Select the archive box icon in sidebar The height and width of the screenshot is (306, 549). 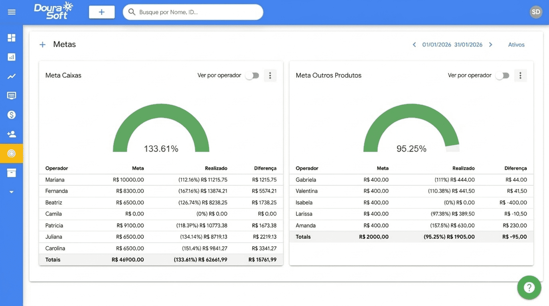point(12,173)
